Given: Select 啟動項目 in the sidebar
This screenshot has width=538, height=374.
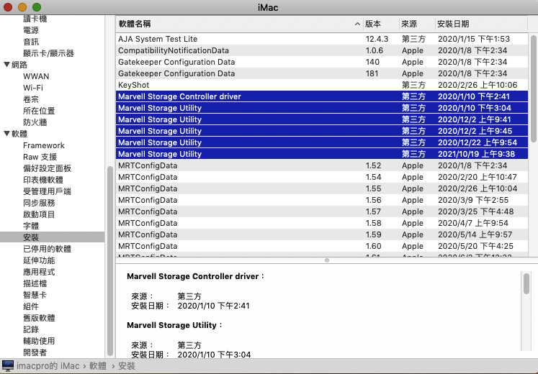Looking at the screenshot, I should (x=39, y=214).
